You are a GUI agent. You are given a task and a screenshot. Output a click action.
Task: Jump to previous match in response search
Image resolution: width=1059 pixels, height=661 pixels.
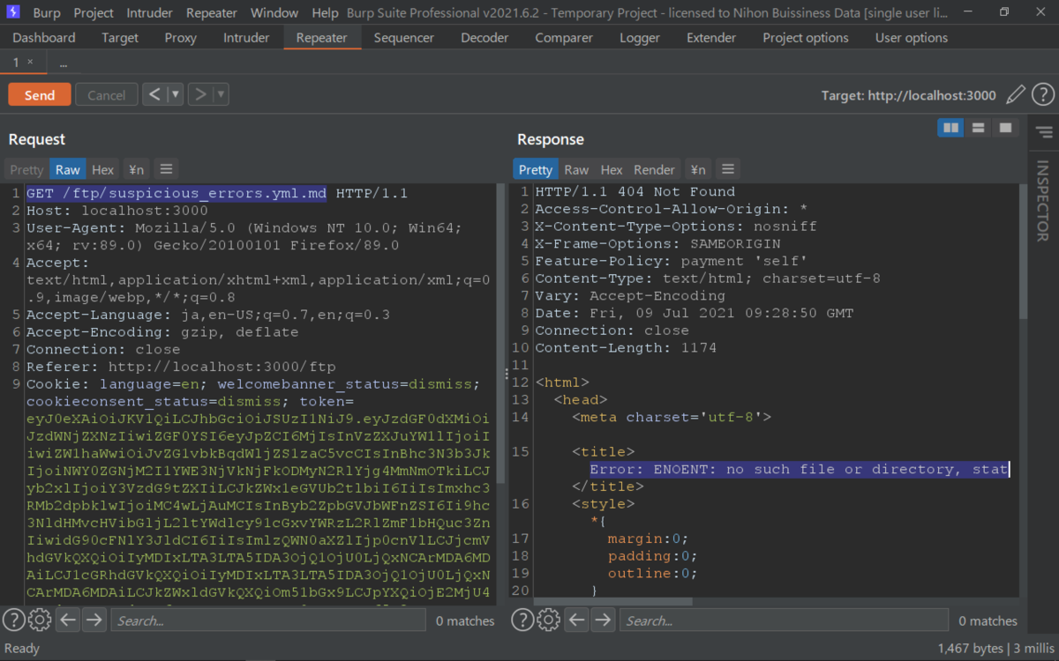click(x=577, y=620)
